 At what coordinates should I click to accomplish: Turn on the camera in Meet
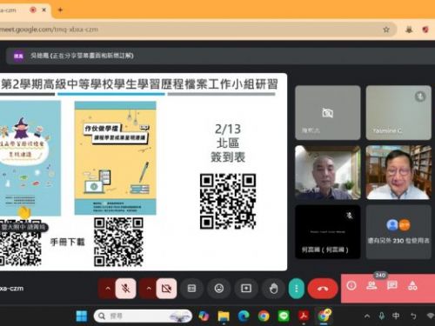point(166,289)
